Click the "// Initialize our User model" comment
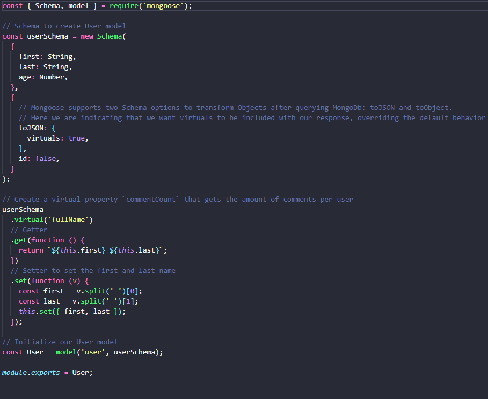Viewport: 488px width, 399px height. tap(60, 342)
